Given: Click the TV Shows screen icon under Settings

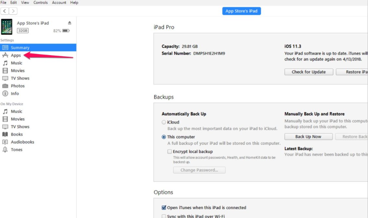Looking at the screenshot, I should [5, 78].
